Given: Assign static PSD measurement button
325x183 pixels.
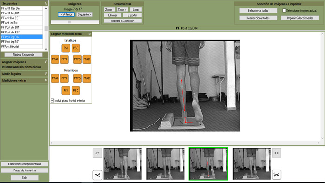Looking at the screenshot, I should tap(76, 48).
